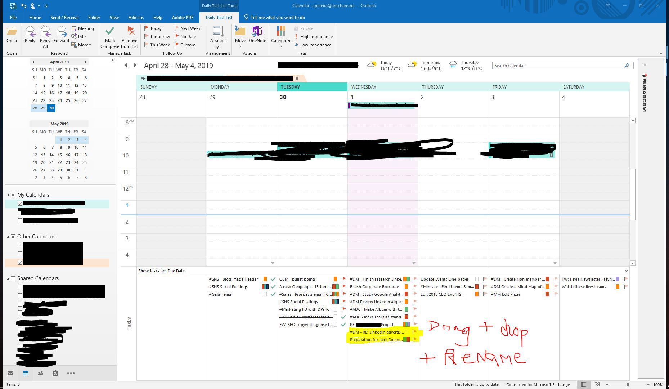Open Tasks view clipboard icon

click(x=55, y=373)
